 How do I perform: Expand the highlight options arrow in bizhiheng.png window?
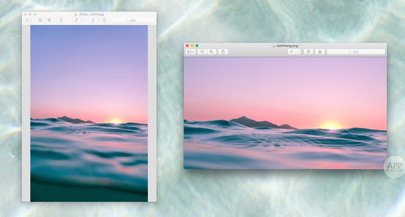pos(298,52)
